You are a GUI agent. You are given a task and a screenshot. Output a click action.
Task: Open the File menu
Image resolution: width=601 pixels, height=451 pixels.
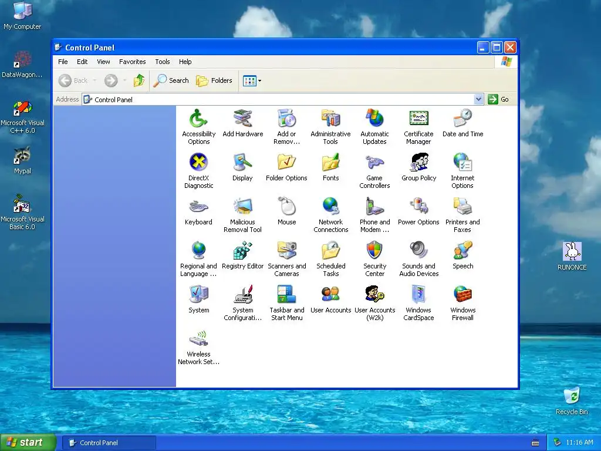point(63,62)
